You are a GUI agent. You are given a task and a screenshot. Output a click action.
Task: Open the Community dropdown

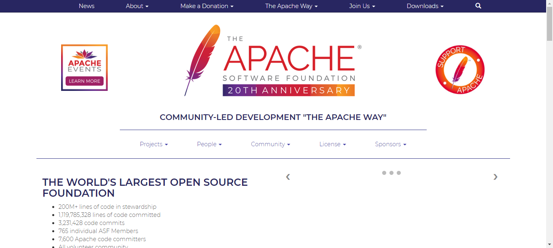270,144
